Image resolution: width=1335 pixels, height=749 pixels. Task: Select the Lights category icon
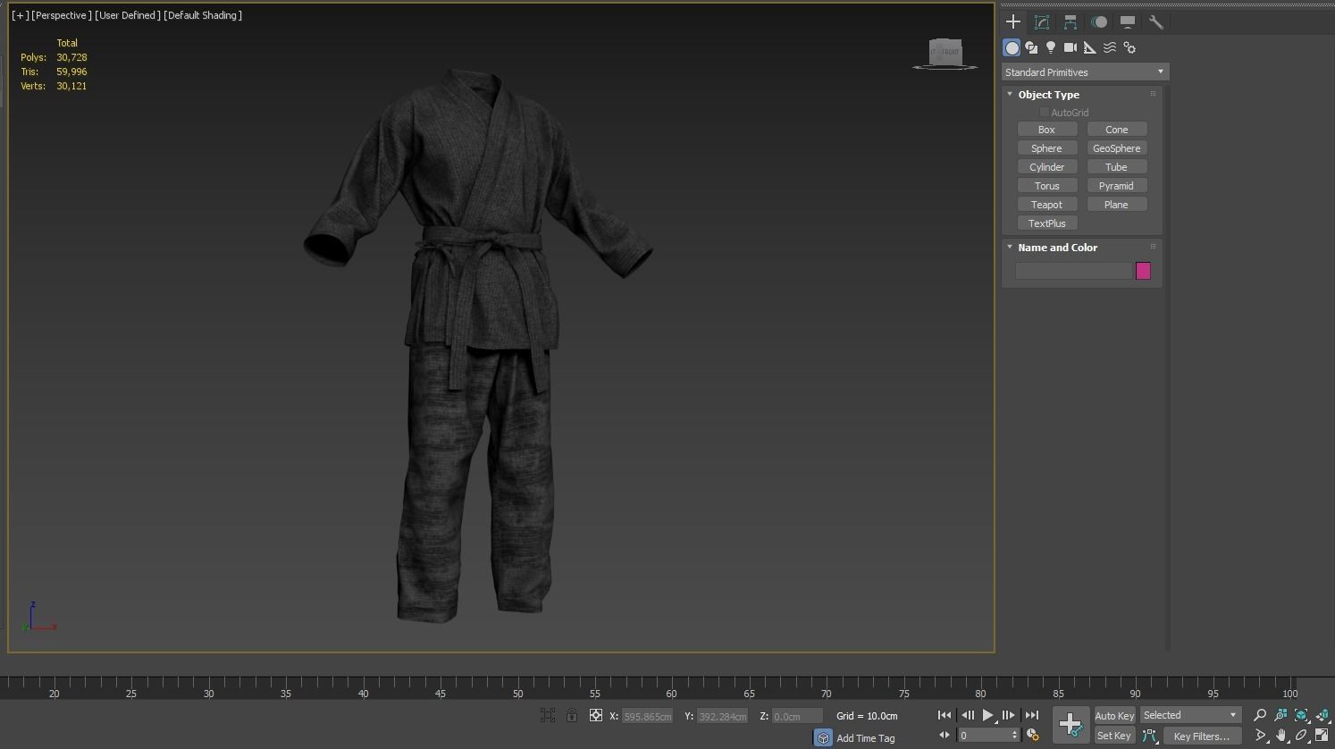(x=1051, y=47)
